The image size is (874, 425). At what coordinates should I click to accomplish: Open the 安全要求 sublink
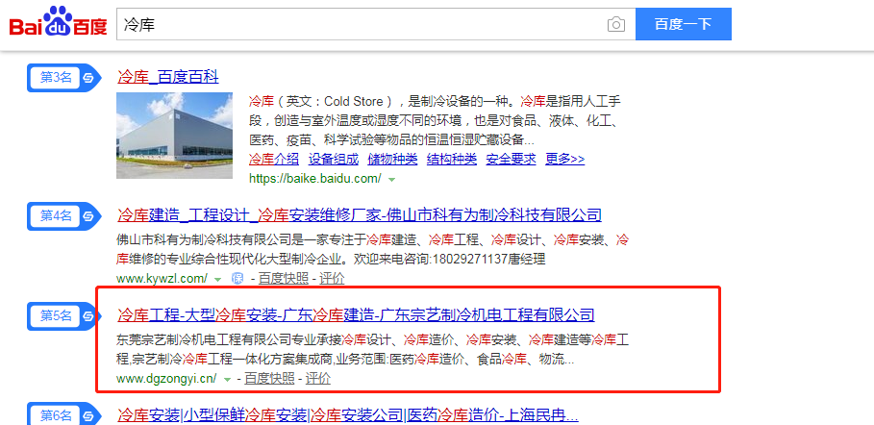(x=512, y=159)
